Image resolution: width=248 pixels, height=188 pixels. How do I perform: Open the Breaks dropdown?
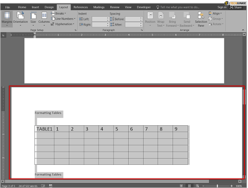click(x=58, y=14)
